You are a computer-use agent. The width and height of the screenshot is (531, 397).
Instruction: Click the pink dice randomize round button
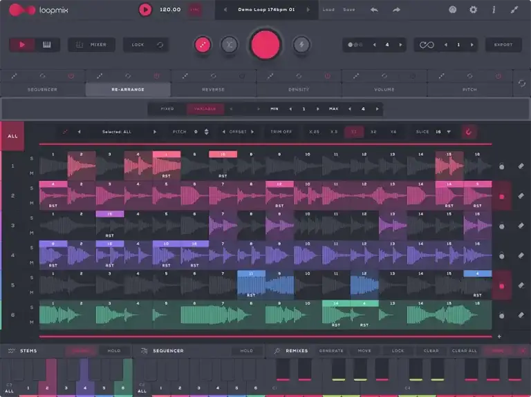(x=203, y=45)
